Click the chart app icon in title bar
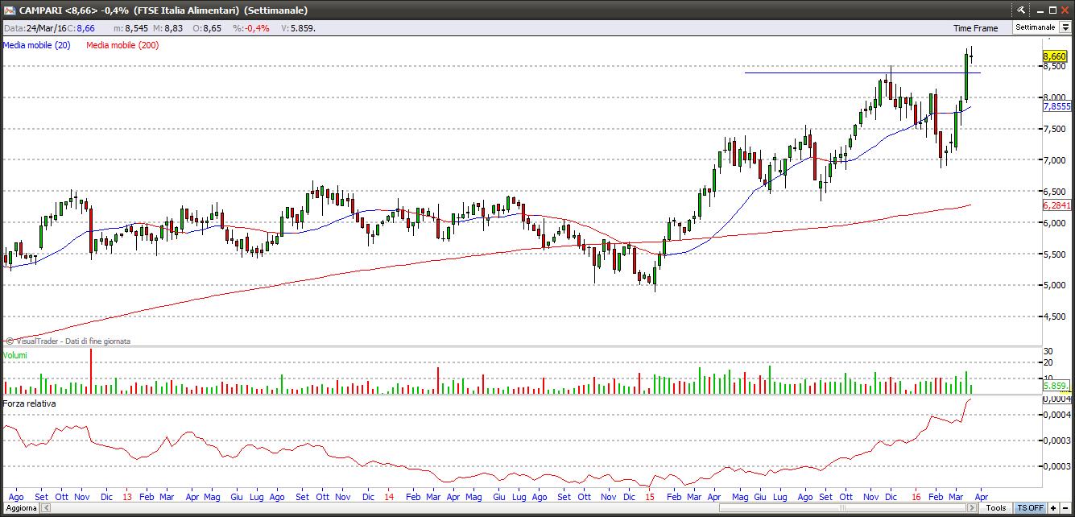This screenshot has width=1075, height=517. (x=9, y=10)
